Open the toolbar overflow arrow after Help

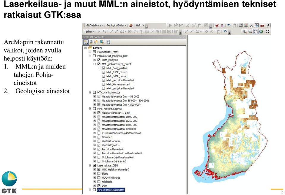pyautogui.click(x=146, y=26)
